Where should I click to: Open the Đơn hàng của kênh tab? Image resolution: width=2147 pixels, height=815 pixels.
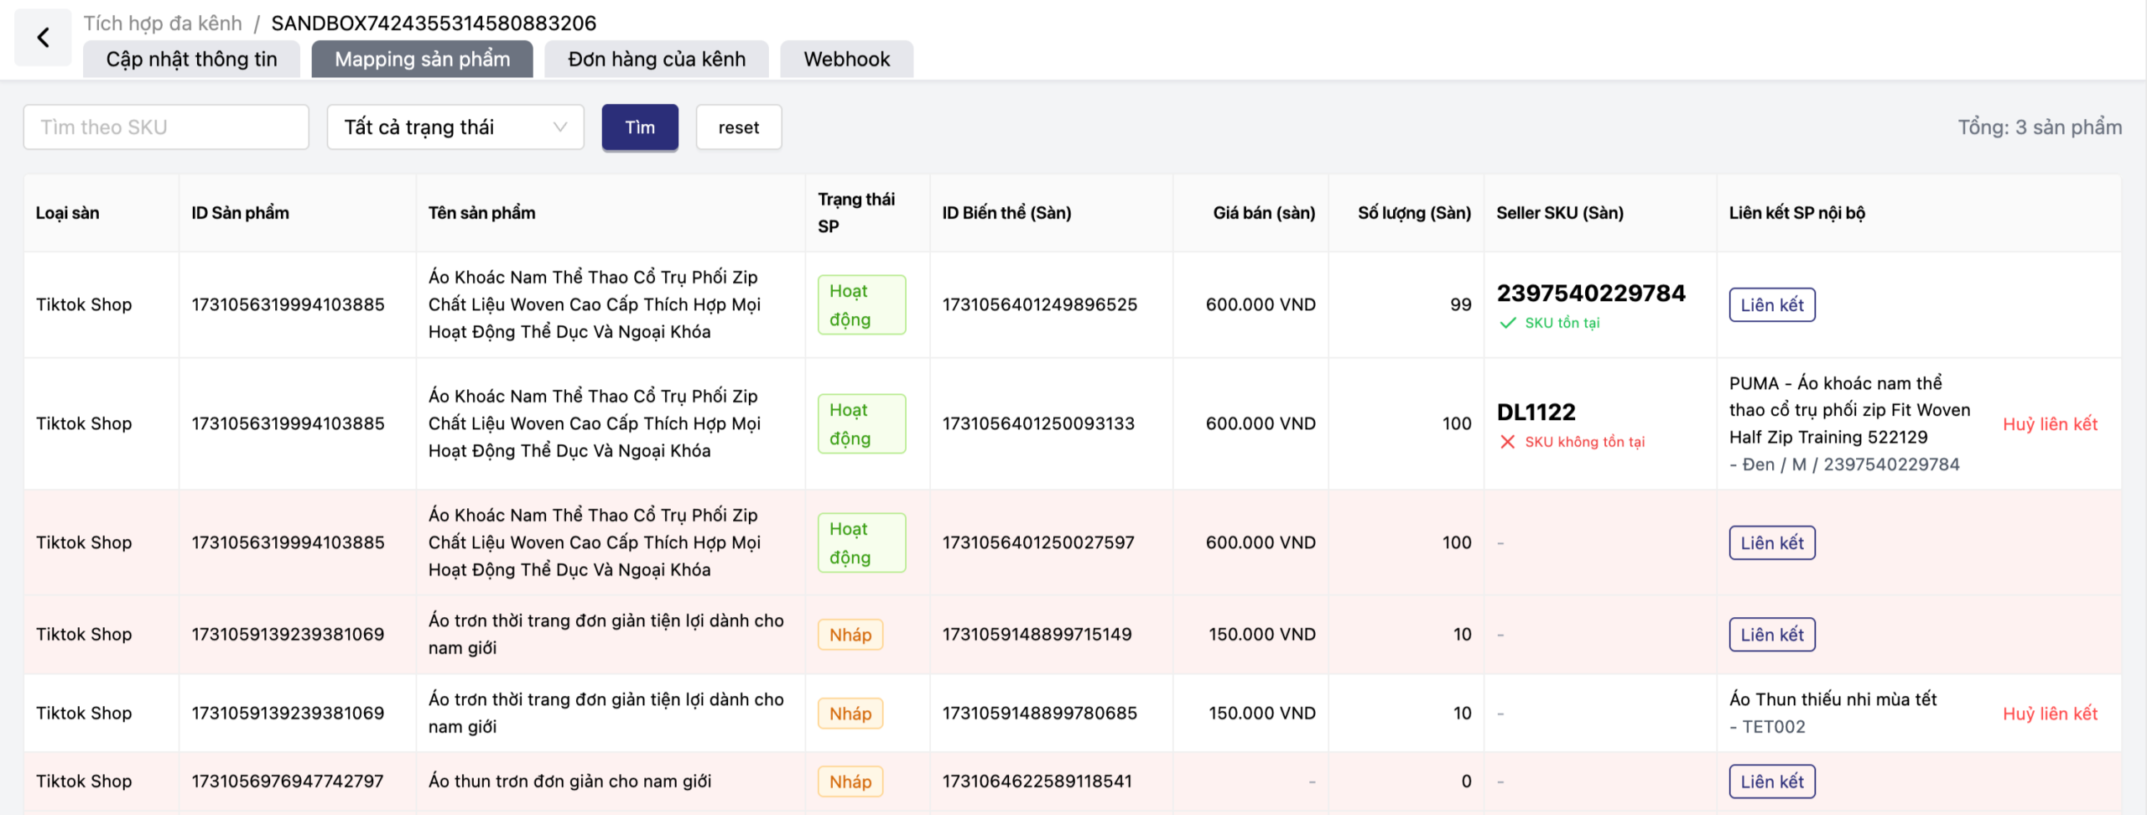[656, 60]
